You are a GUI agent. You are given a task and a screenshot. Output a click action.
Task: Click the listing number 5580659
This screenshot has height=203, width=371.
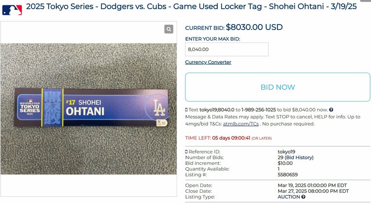click(288, 175)
